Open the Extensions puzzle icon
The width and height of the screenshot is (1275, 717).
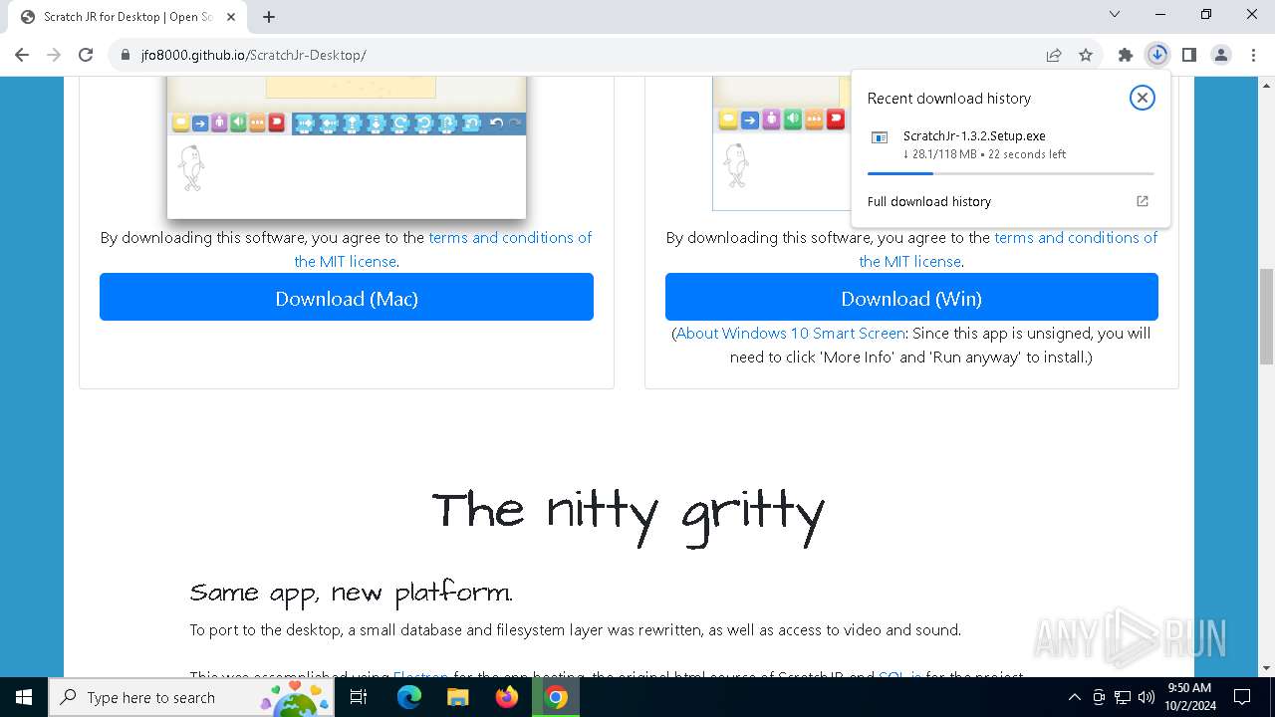click(x=1126, y=55)
